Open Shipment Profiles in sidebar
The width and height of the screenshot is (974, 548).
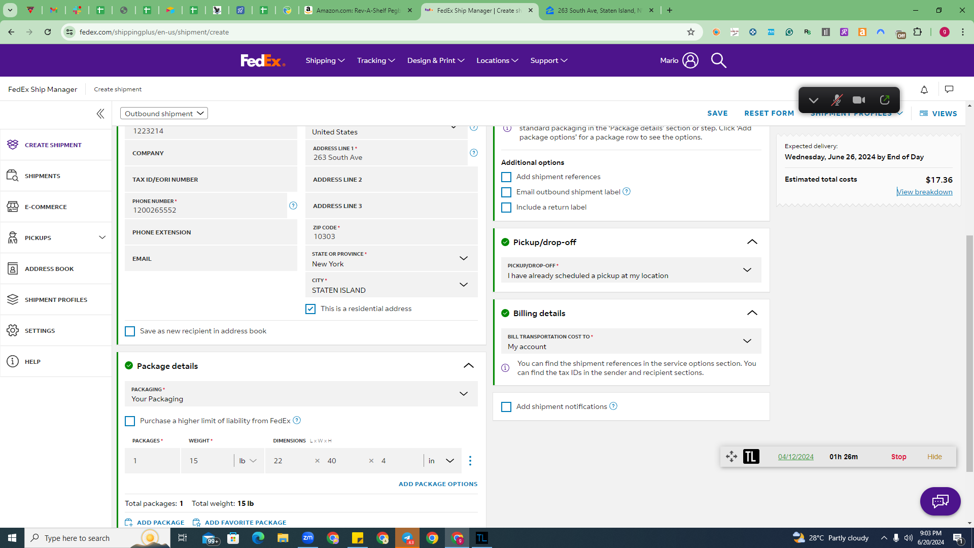(x=56, y=300)
